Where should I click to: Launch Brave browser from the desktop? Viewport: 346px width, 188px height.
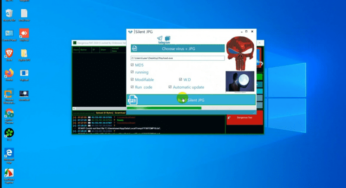tap(8, 54)
